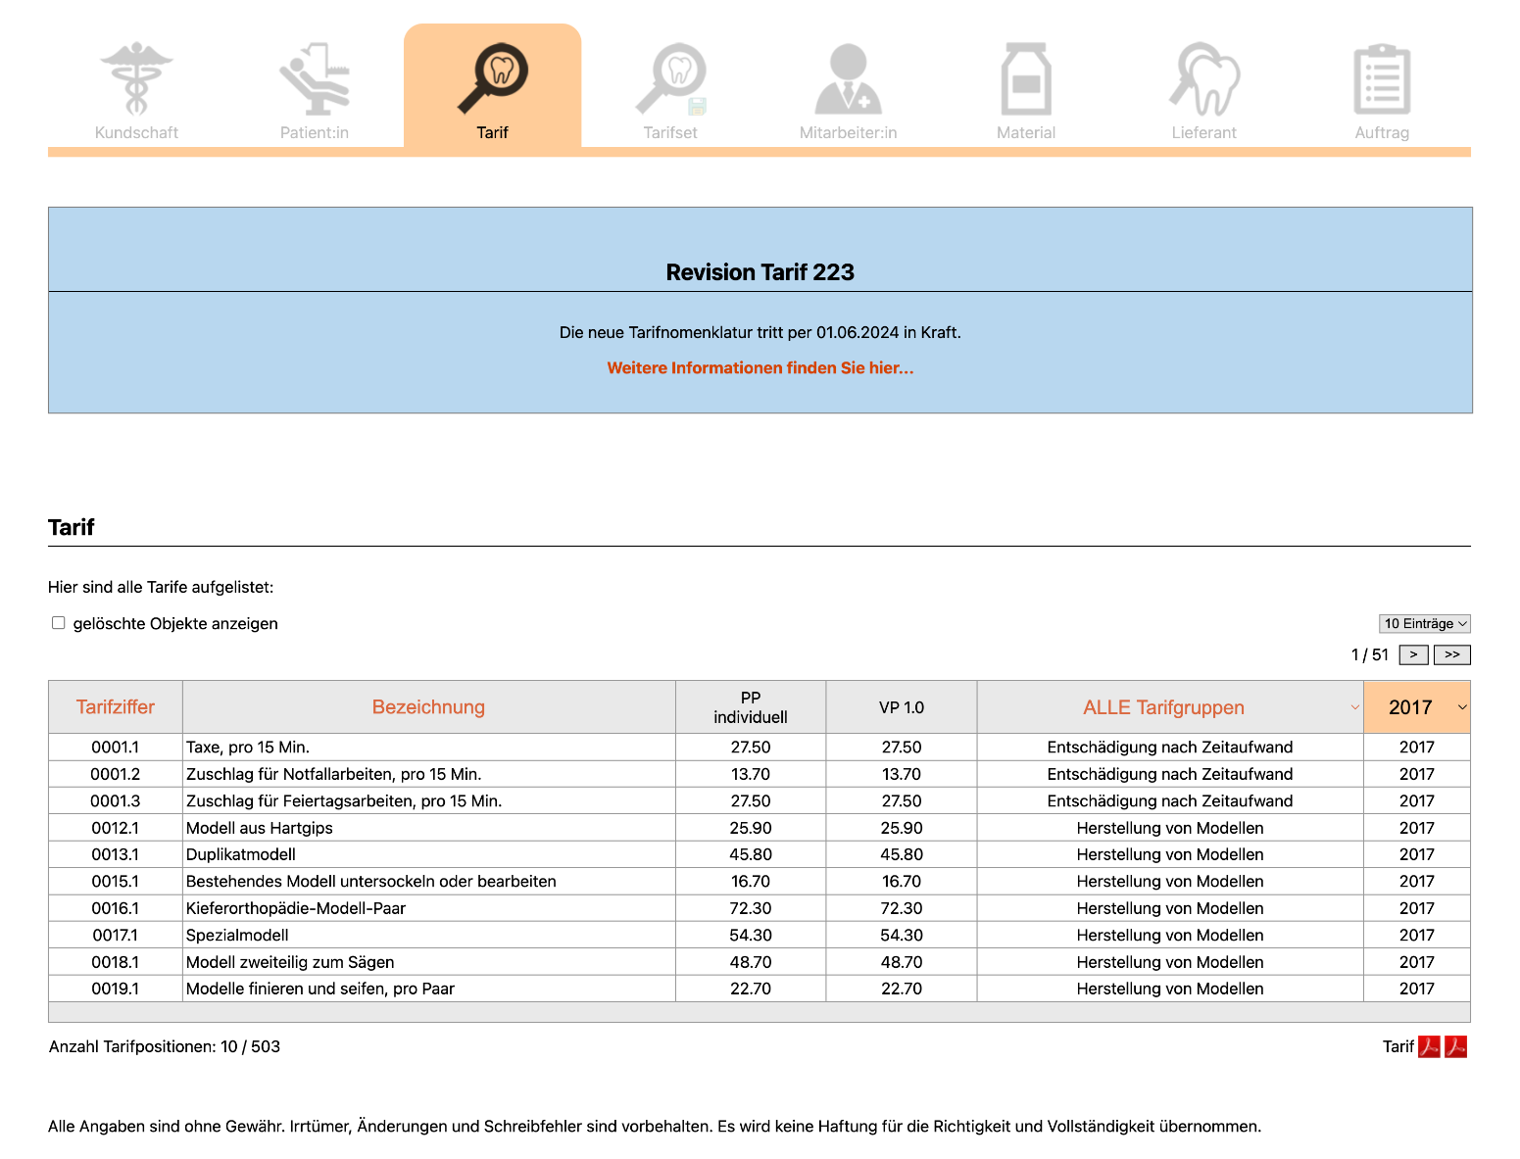This screenshot has height=1159, width=1520.
Task: Select Tarifziffer 0012.1 cell
Action: click(x=116, y=828)
